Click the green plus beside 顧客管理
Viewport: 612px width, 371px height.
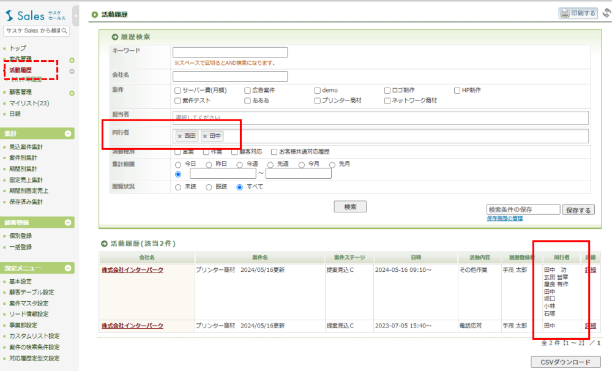tap(72, 93)
